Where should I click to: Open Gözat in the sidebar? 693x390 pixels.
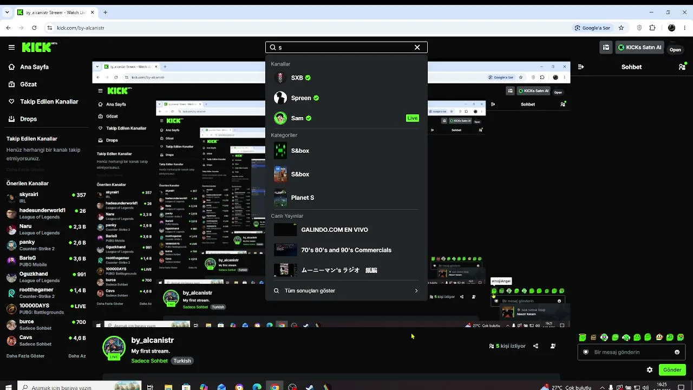28,84
